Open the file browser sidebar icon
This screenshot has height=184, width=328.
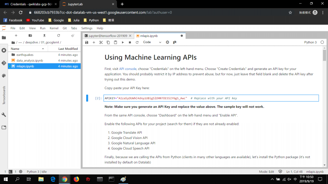pyautogui.click(x=4, y=38)
